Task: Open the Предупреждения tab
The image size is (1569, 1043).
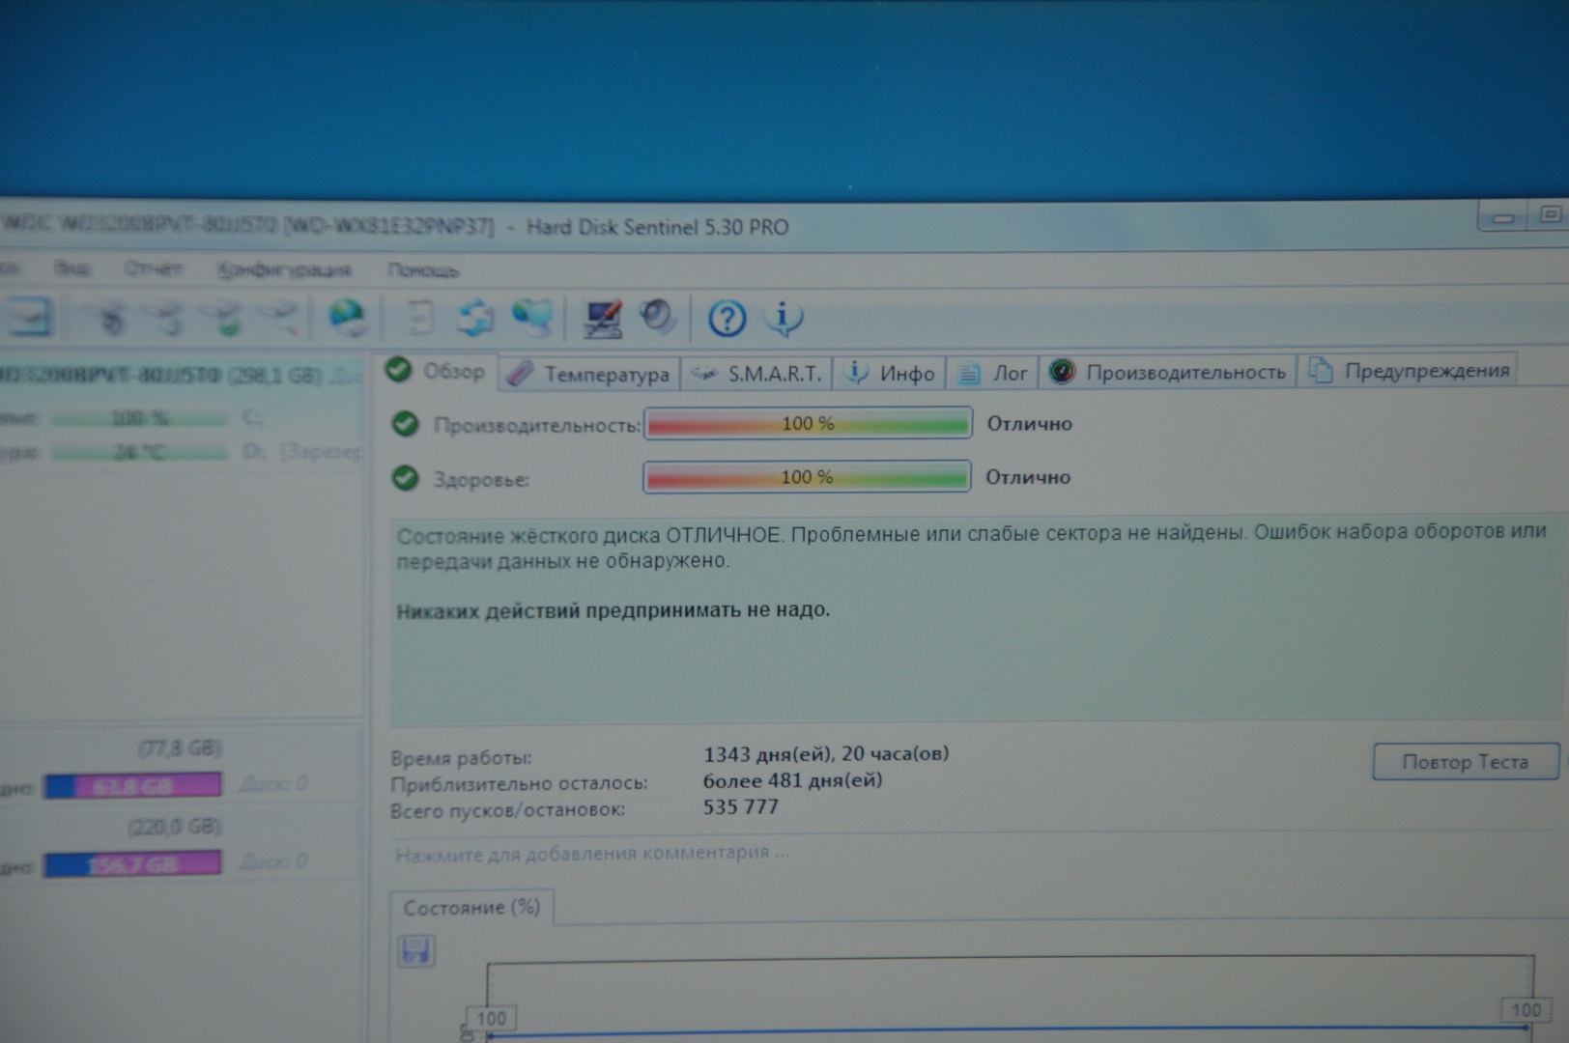Action: point(1410,371)
